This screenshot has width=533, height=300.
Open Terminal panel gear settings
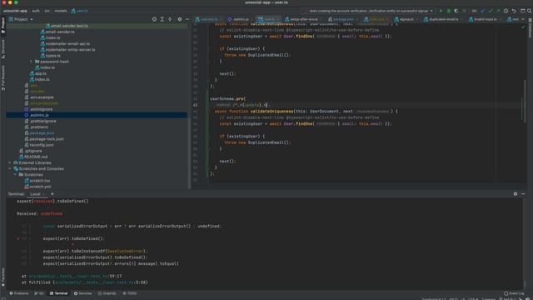coord(516,194)
